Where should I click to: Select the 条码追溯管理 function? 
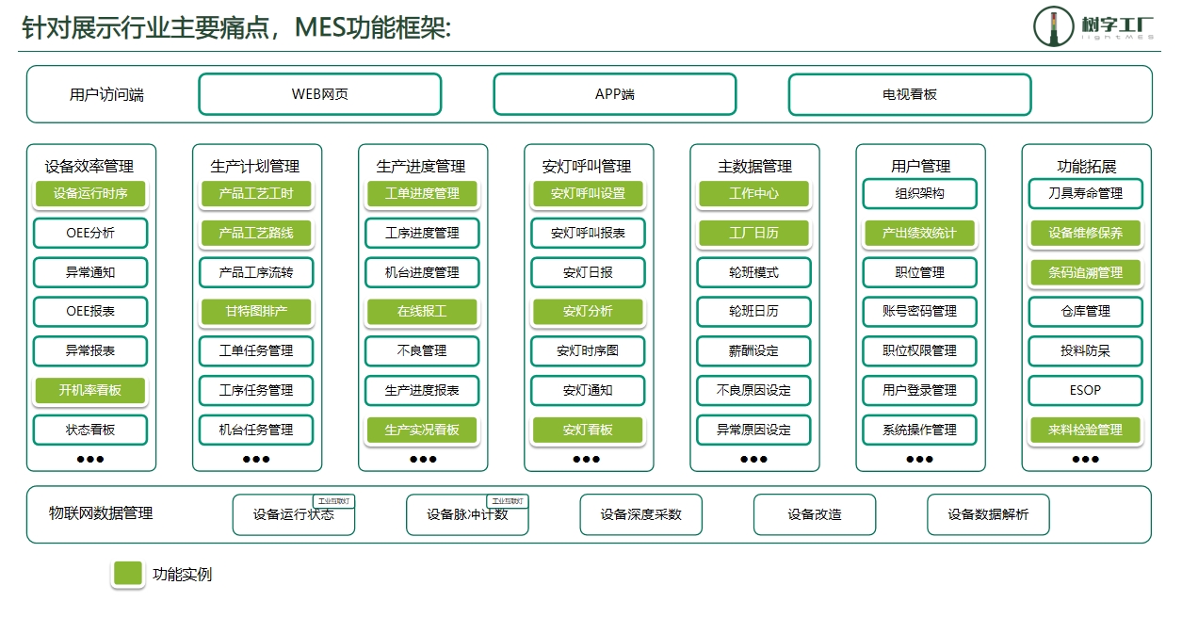(x=1085, y=273)
